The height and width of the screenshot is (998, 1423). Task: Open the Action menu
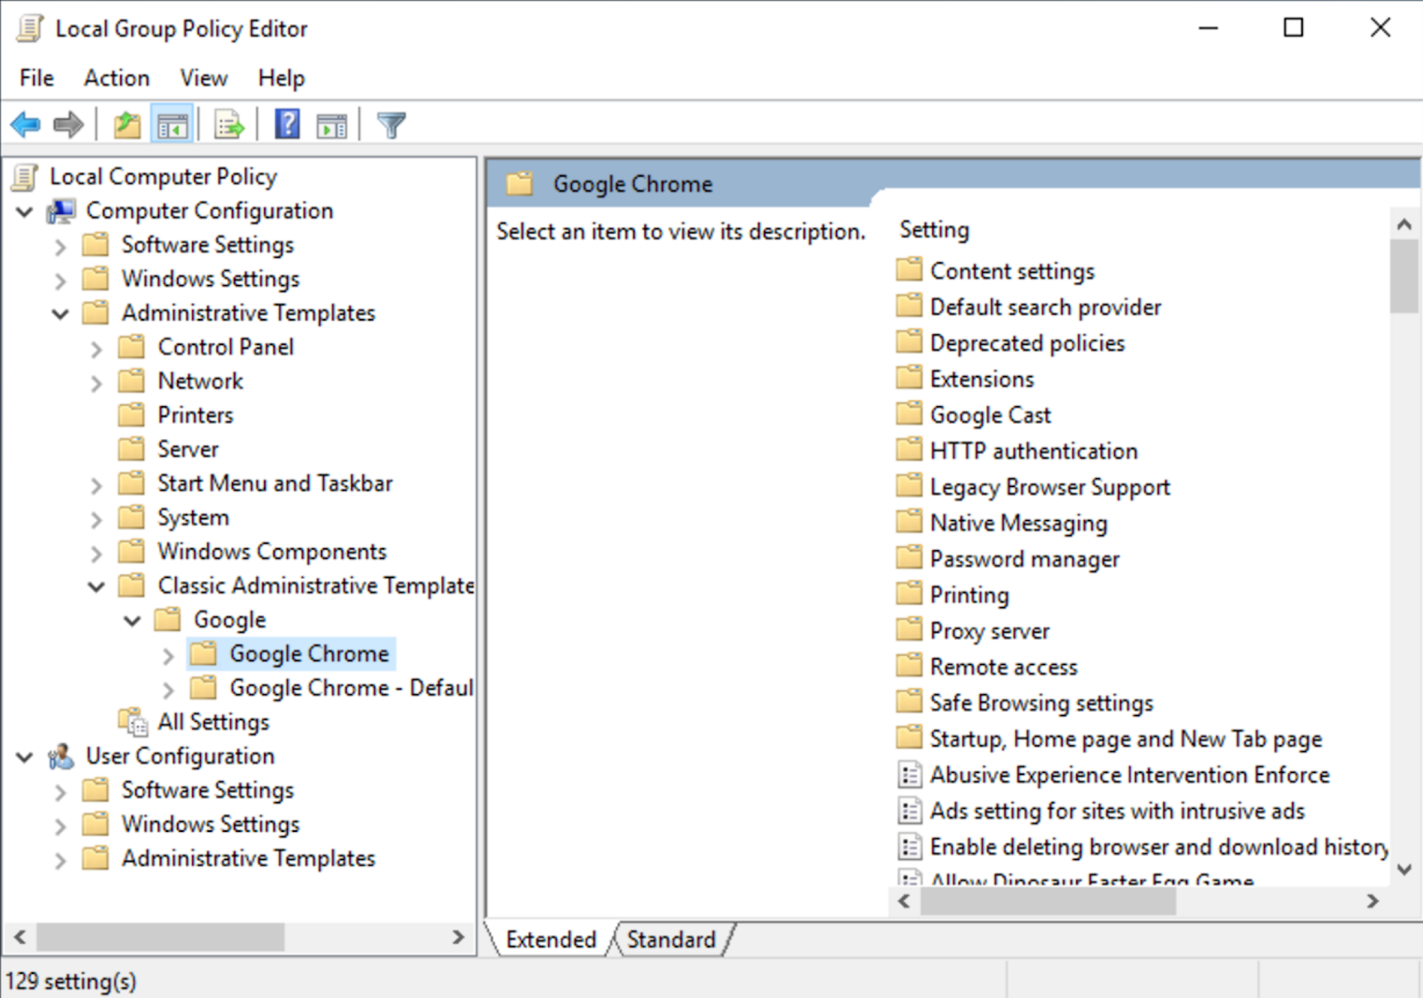coord(117,78)
